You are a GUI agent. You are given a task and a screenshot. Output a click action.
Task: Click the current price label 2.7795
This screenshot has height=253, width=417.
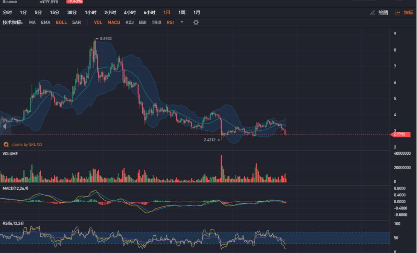pyautogui.click(x=401, y=134)
